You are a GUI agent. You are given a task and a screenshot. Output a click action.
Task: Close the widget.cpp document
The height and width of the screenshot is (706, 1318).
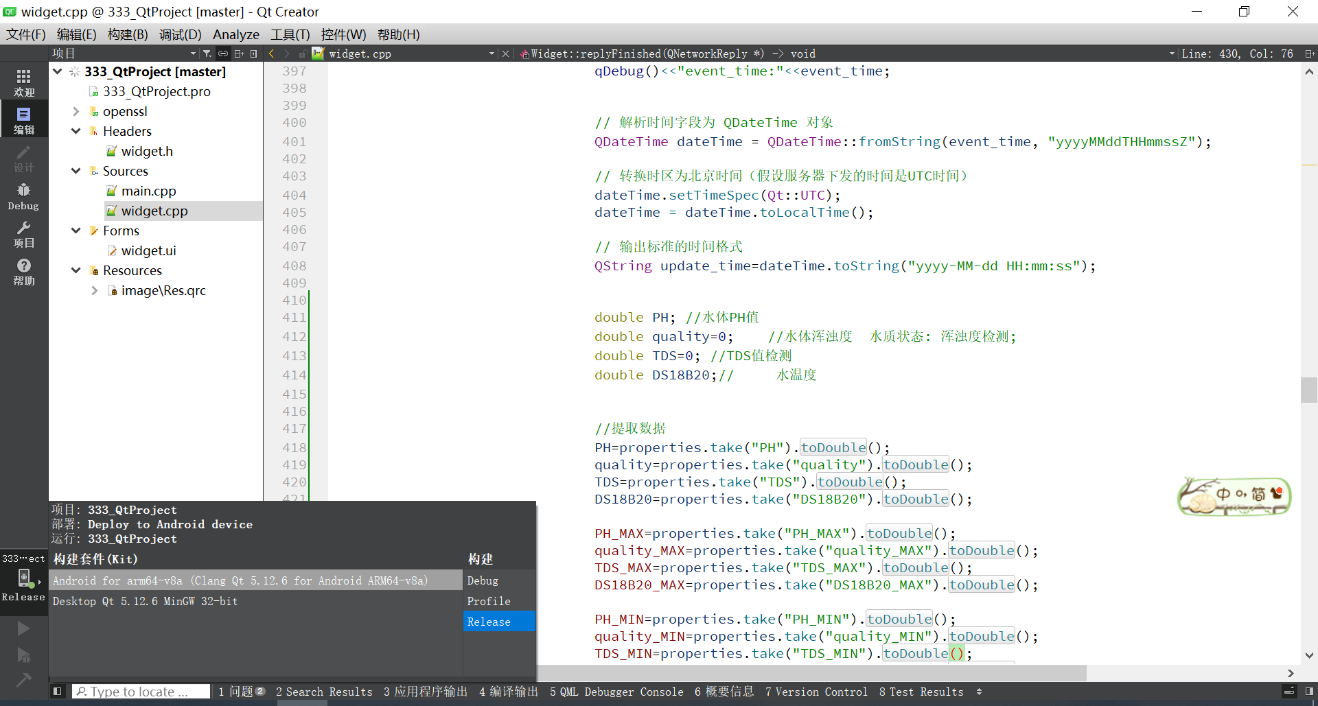[506, 54]
